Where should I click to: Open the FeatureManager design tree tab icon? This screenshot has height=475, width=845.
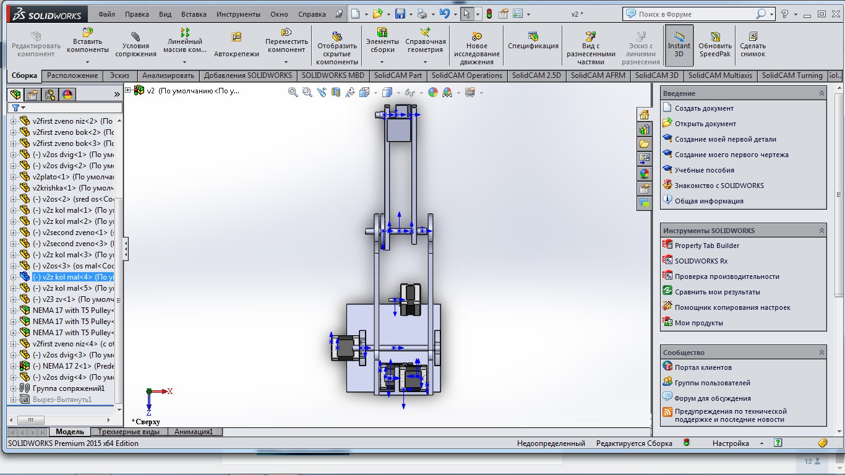[x=15, y=95]
